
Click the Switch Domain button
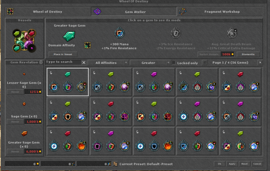pos(209,54)
